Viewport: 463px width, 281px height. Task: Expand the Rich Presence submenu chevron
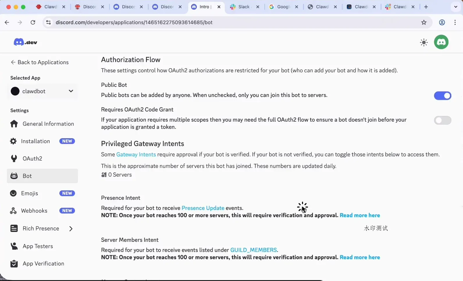pyautogui.click(x=71, y=229)
